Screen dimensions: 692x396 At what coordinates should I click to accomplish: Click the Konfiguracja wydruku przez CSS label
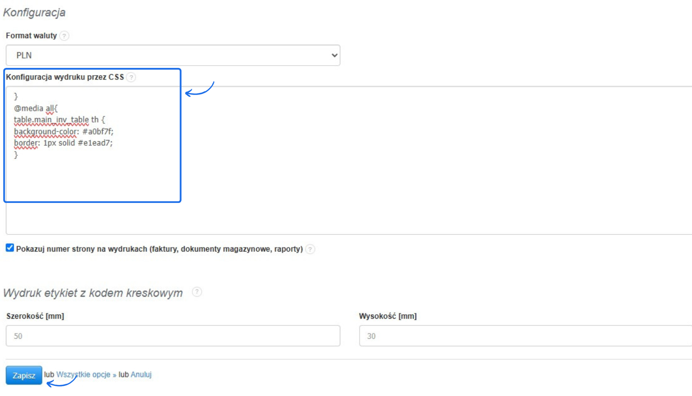(x=65, y=77)
